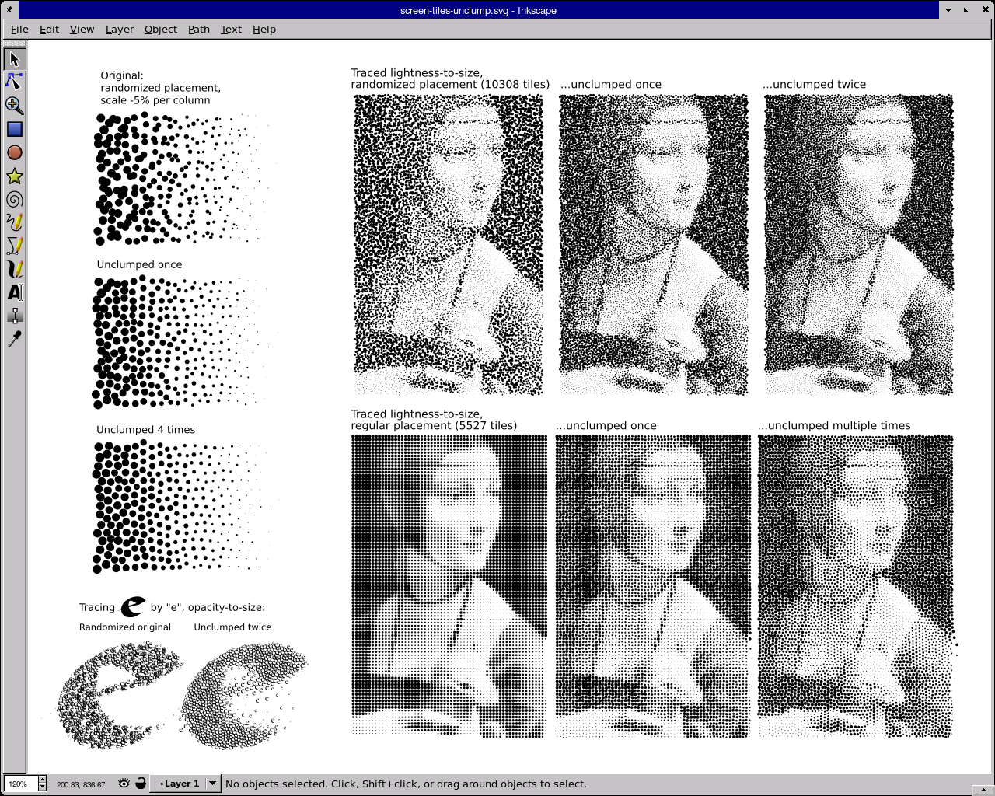Image resolution: width=995 pixels, height=796 pixels.
Task: Pick the Bezier pen tool
Action: (14, 246)
